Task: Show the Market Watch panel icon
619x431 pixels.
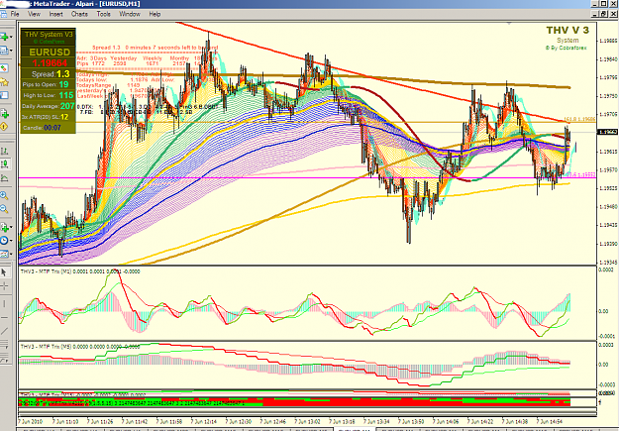Action: tap(4, 68)
